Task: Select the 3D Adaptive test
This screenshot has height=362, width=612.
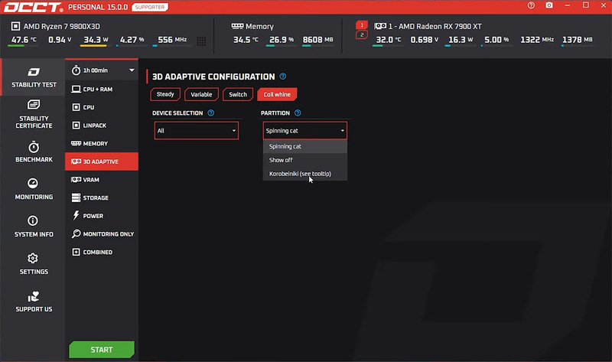Action: pyautogui.click(x=102, y=161)
